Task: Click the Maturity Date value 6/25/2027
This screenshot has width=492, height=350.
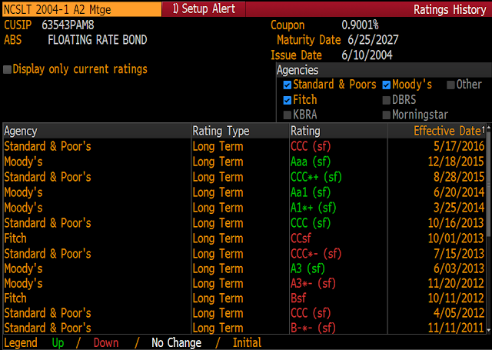Action: pyautogui.click(x=373, y=40)
